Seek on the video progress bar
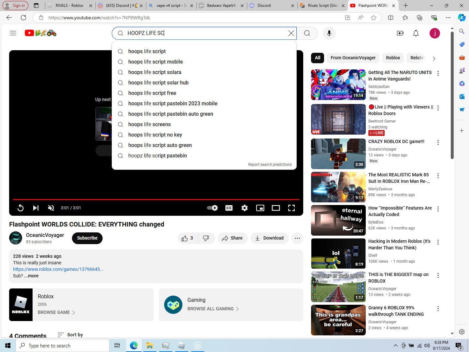The width and height of the screenshot is (469, 352). click(156, 199)
